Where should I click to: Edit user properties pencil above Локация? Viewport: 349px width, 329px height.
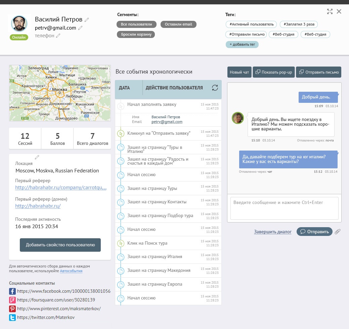(x=37, y=157)
